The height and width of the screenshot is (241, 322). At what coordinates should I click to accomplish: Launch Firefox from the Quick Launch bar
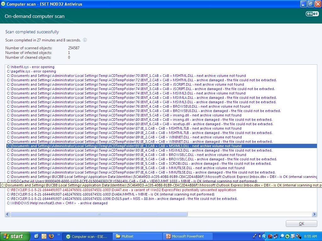pos(51,236)
